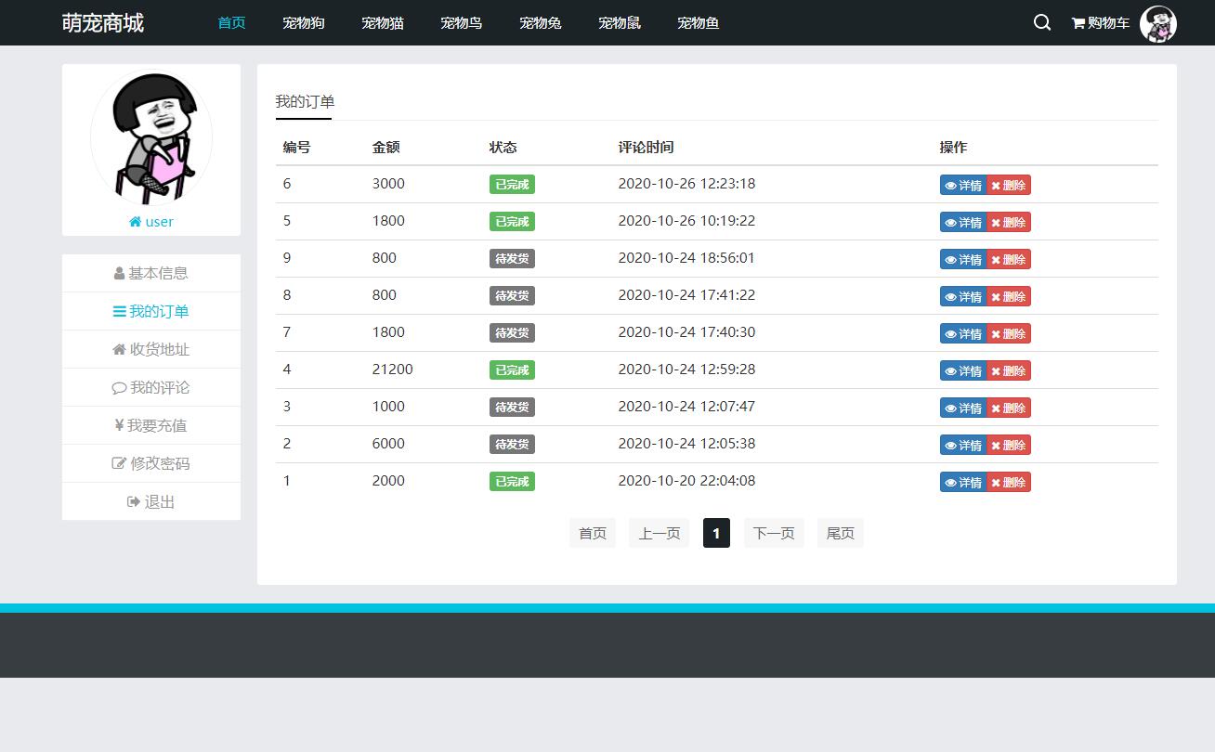Screen dimensions: 1215x752
Task: Open the 购物车 shopping cart
Action: (x=1101, y=23)
